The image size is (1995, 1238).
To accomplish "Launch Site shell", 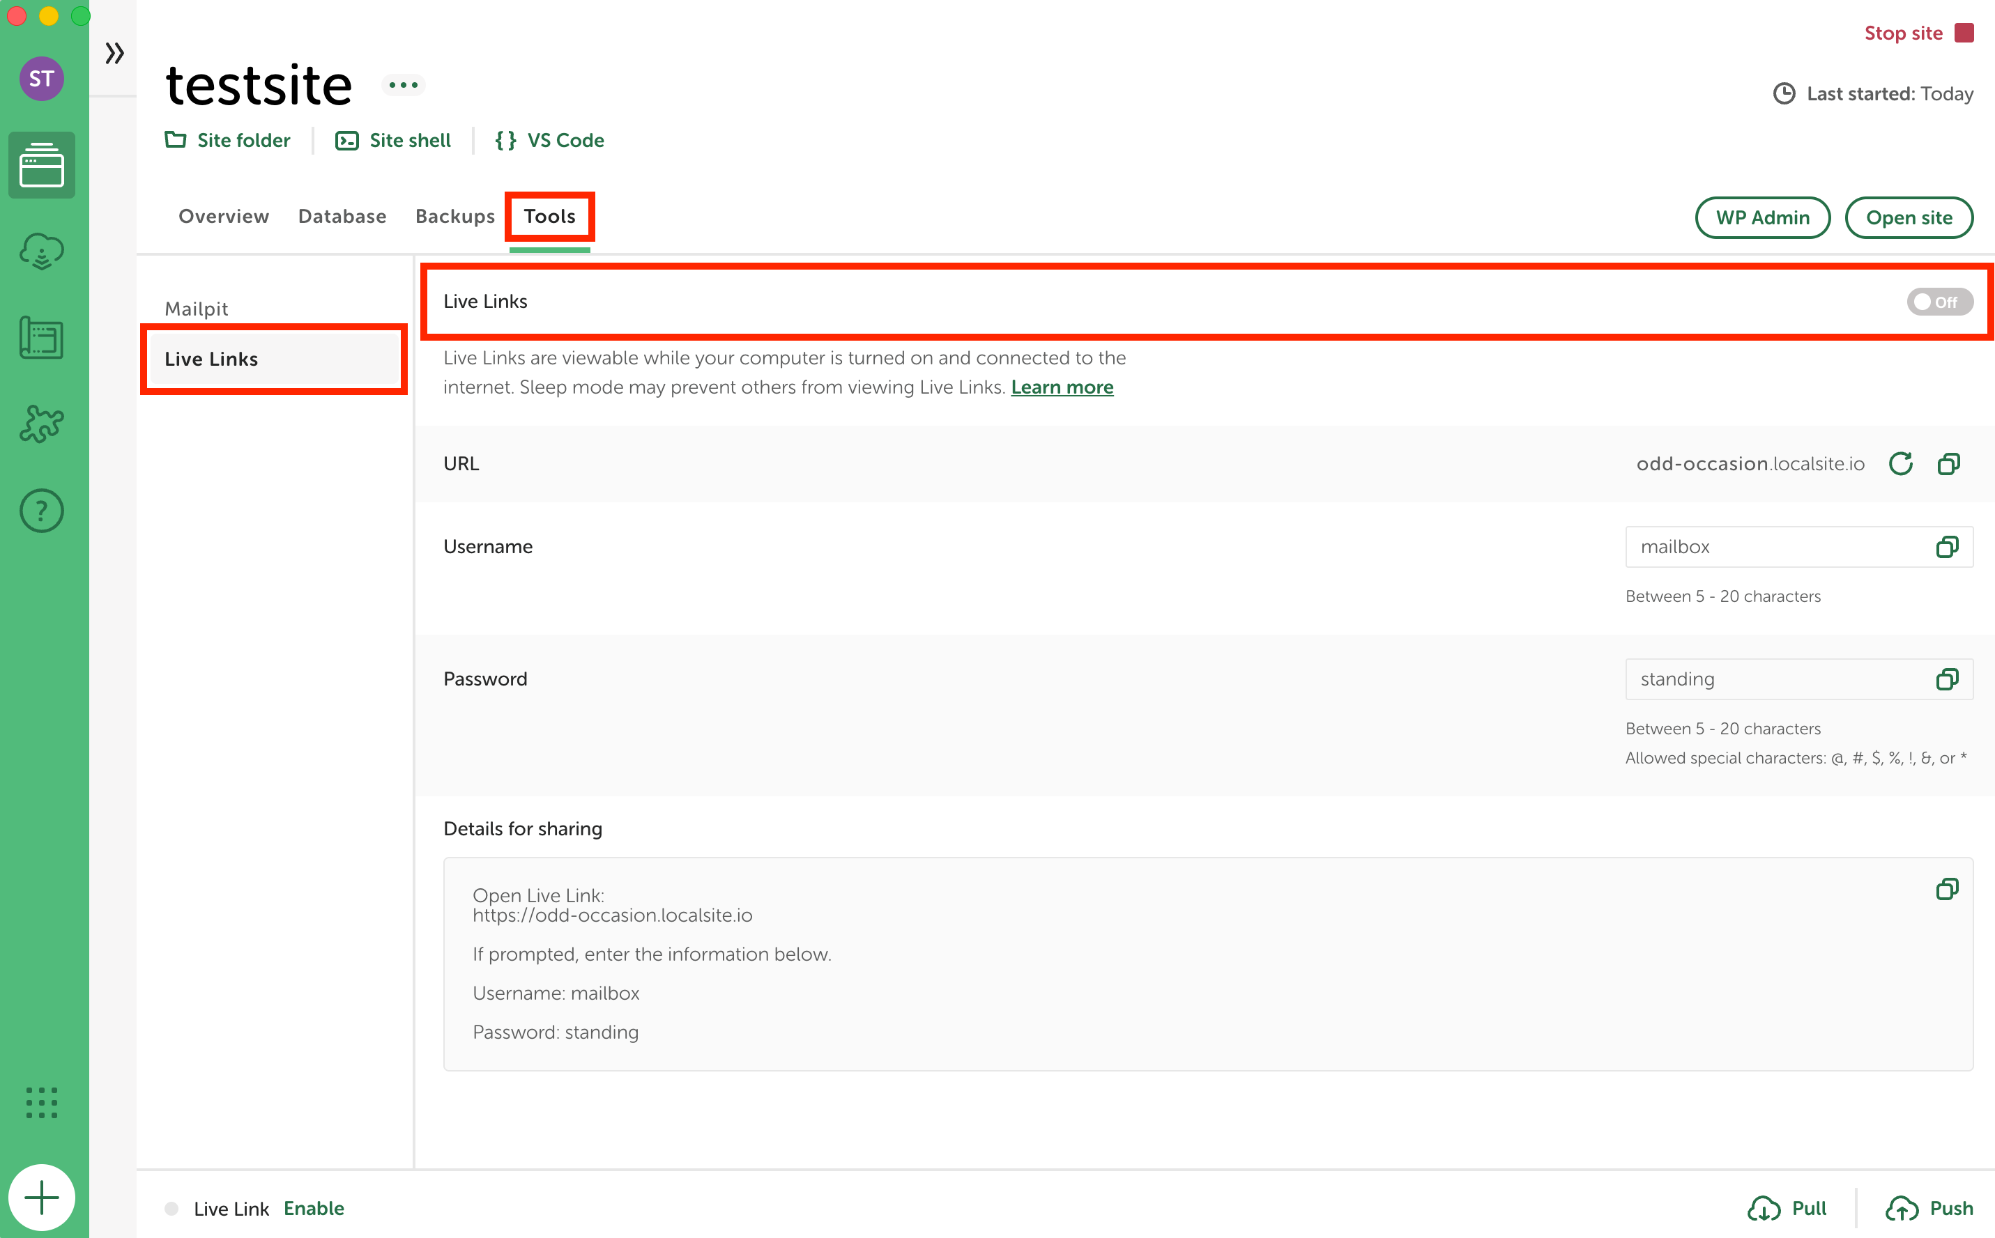I will [x=393, y=140].
